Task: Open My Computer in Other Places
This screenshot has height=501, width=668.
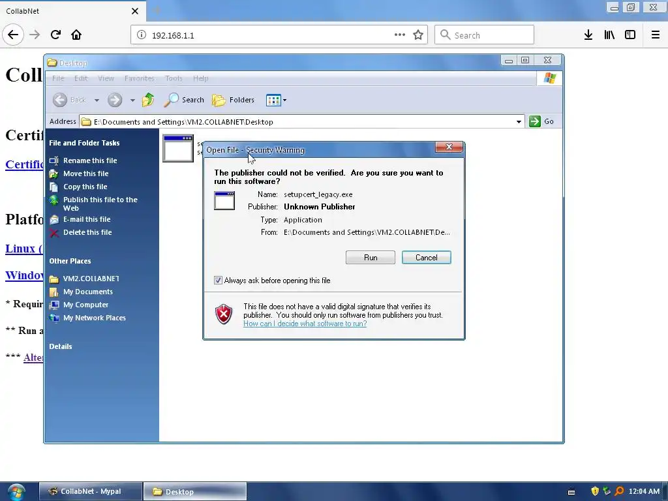Action: [x=85, y=305]
